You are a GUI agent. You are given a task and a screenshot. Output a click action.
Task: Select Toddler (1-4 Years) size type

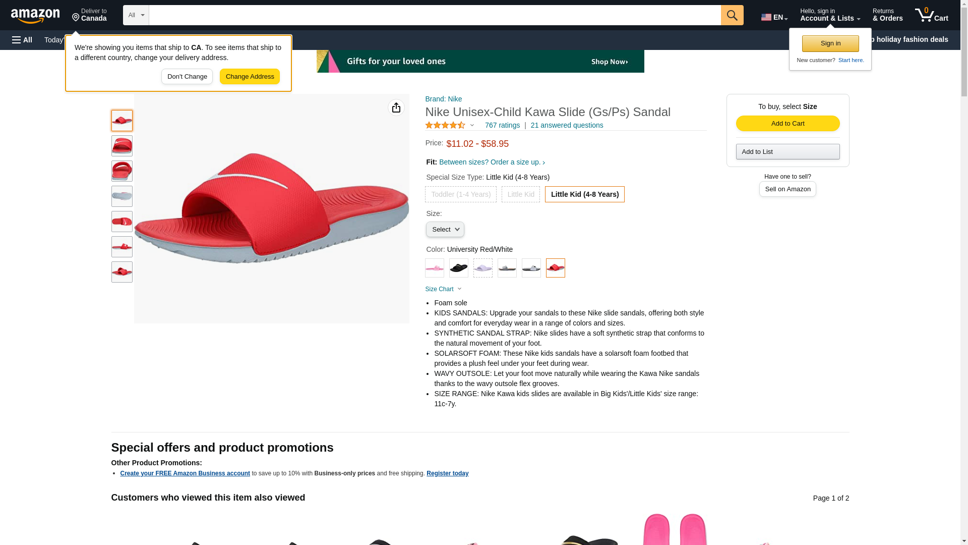[x=460, y=194]
